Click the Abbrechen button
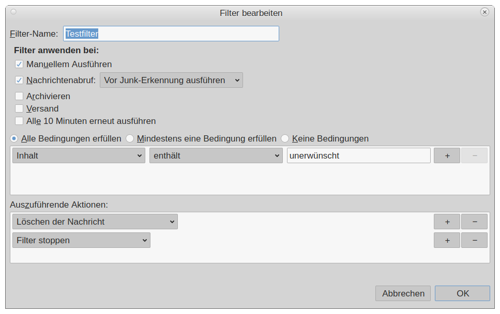Screen dimensions: 500x314 coord(403,293)
